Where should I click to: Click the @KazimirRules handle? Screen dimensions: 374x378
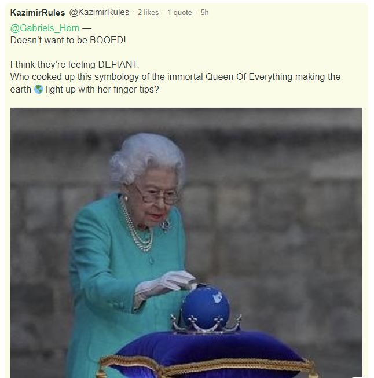click(x=99, y=12)
